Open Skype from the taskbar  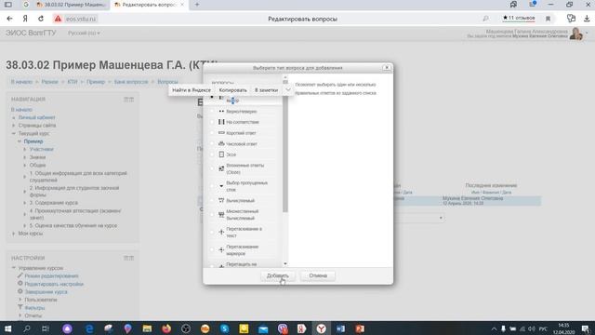pos(224,328)
